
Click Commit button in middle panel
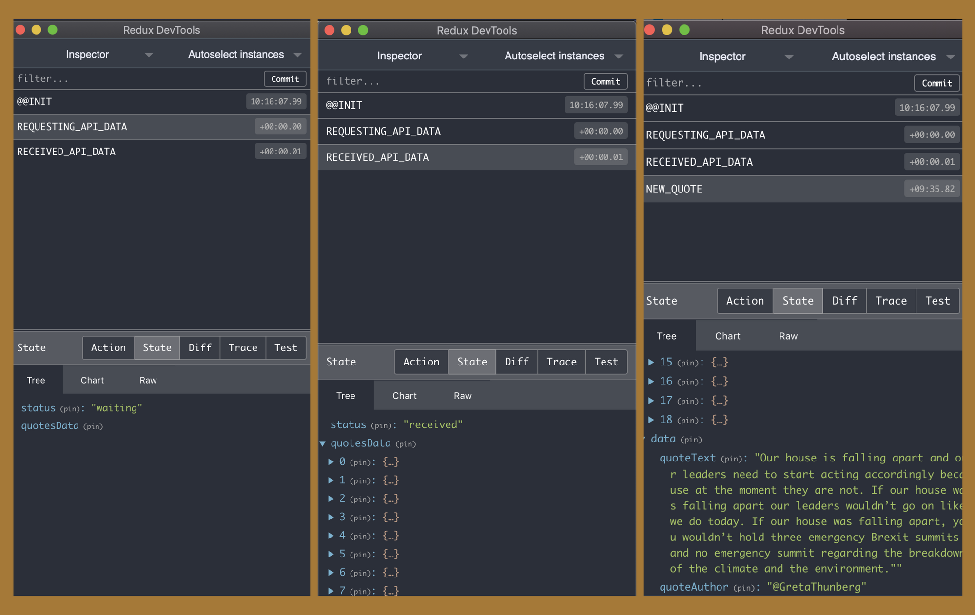click(x=604, y=80)
